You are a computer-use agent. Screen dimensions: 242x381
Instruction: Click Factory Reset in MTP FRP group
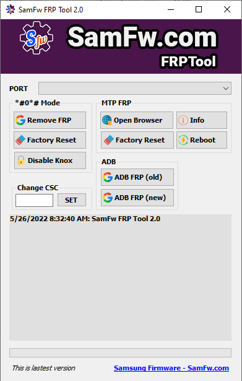click(x=137, y=140)
